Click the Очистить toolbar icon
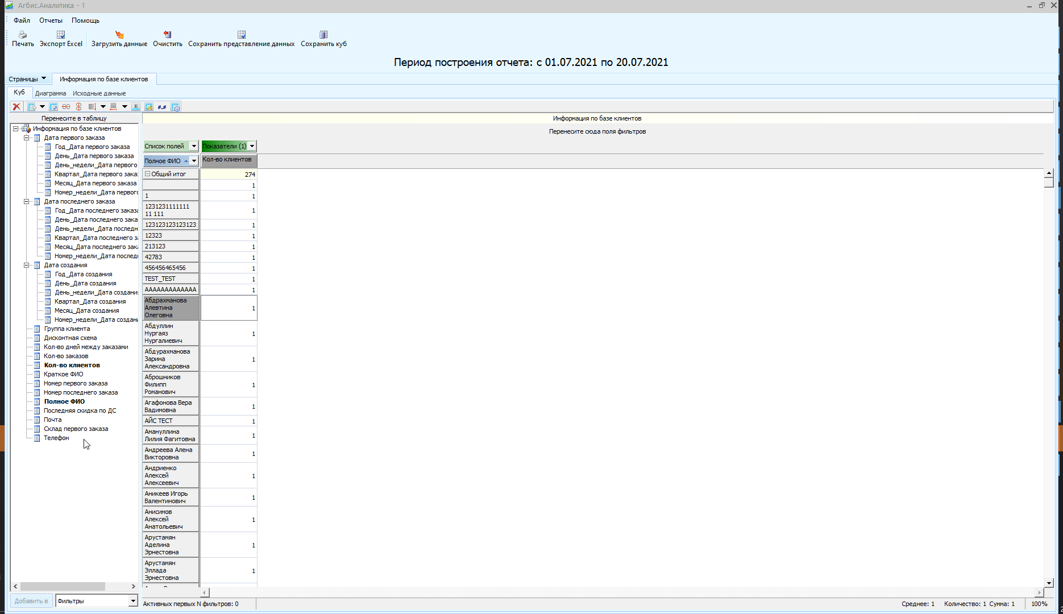The image size is (1063, 614). pyautogui.click(x=168, y=35)
